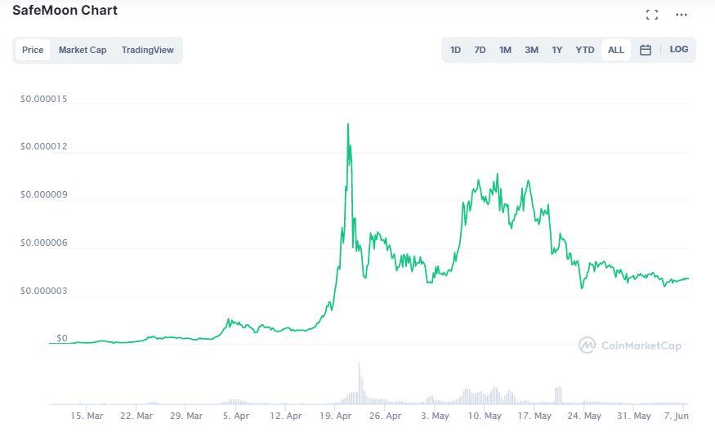This screenshot has width=715, height=432.
Task: Show ALL time price history
Action: 616,50
